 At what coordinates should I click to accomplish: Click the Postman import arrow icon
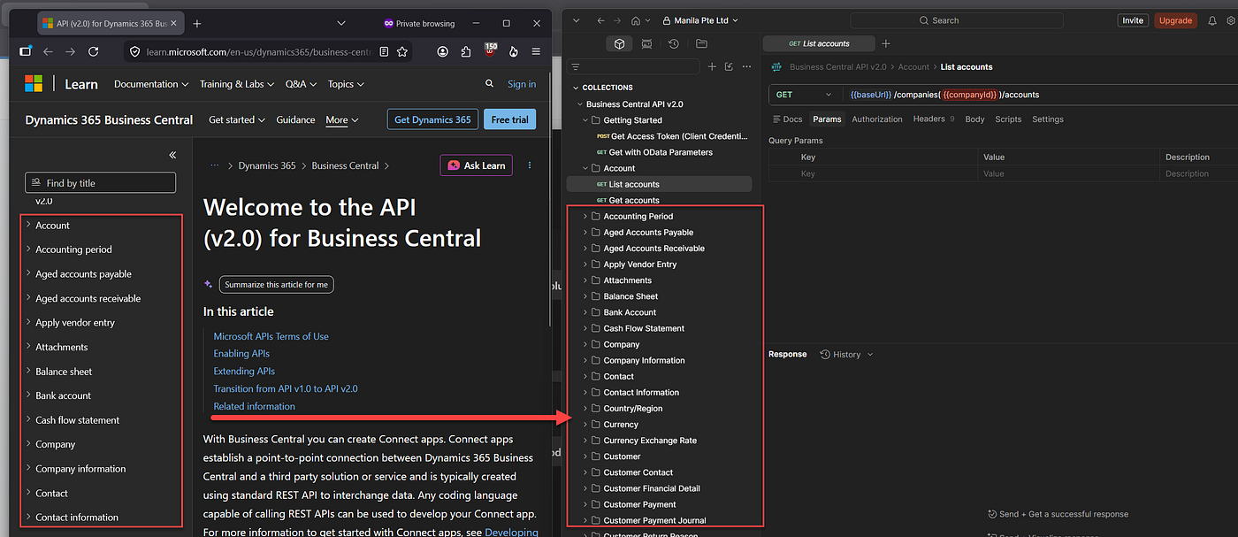pos(729,66)
